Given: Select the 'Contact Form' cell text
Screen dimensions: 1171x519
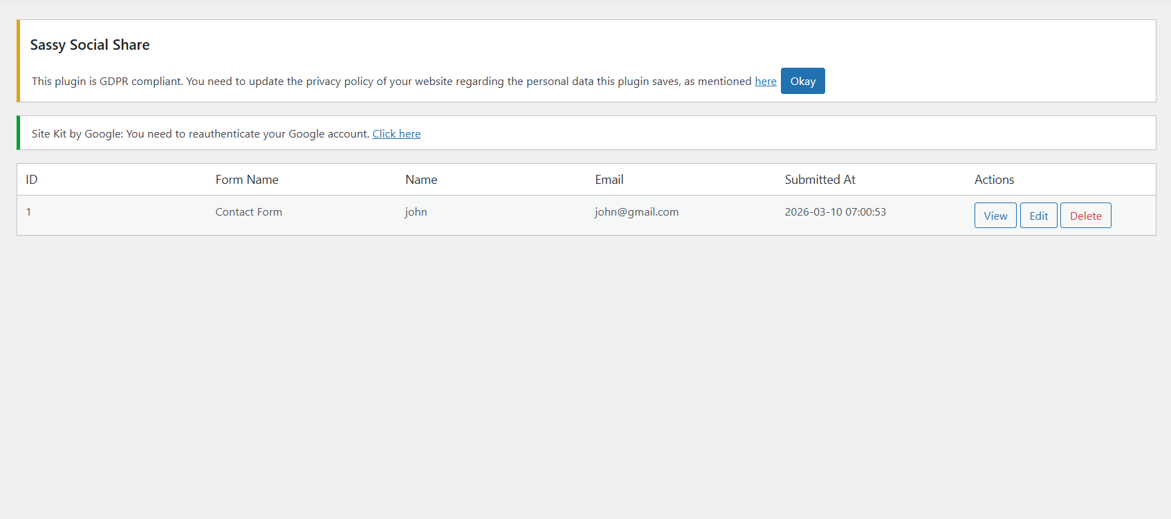Looking at the screenshot, I should pos(248,212).
